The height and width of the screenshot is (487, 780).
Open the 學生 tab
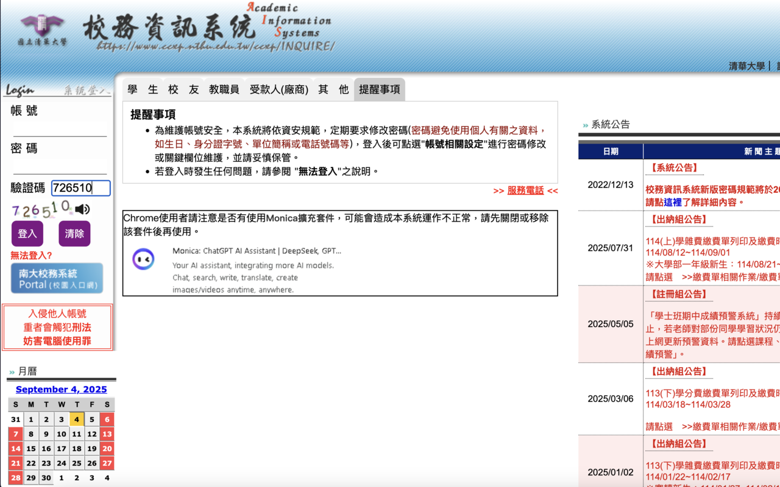(143, 89)
